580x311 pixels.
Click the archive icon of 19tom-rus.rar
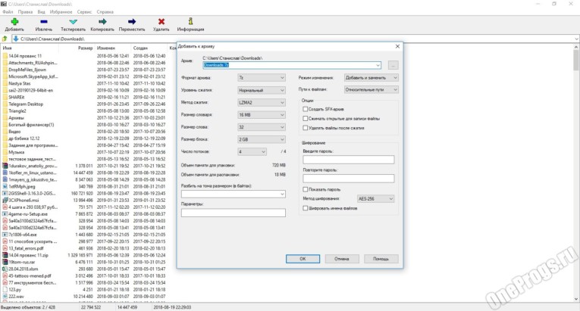tap(5, 263)
